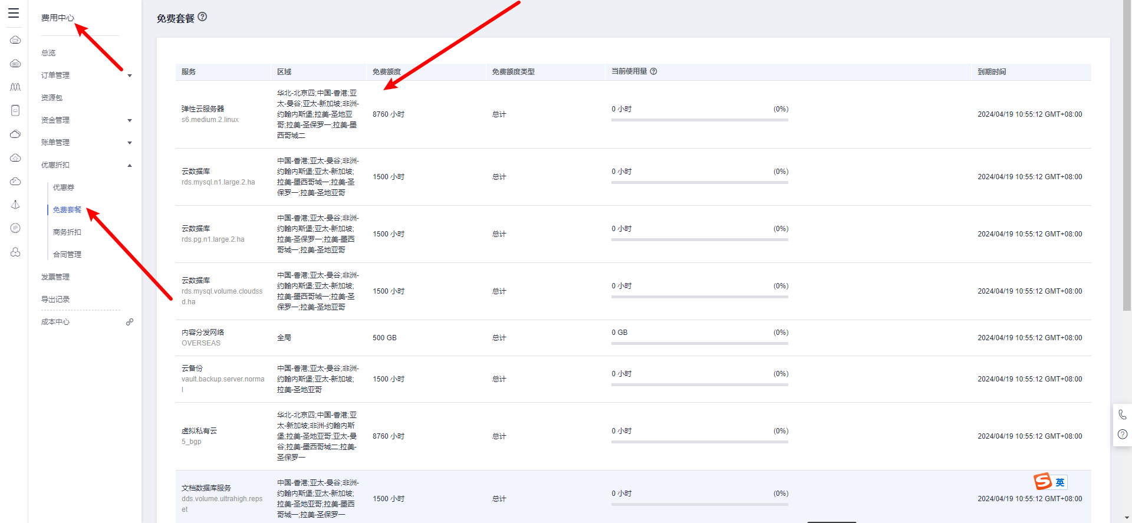Click the 弹性云服务器 usage progress bar
The image size is (1132, 523).
(x=699, y=120)
